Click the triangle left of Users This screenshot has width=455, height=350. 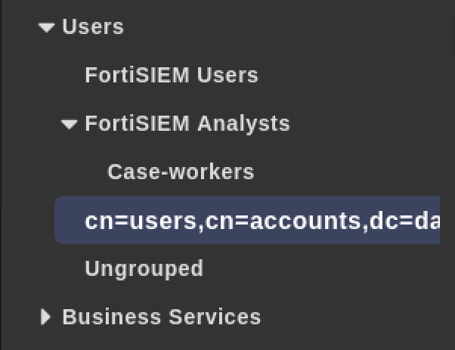pyautogui.click(x=47, y=27)
